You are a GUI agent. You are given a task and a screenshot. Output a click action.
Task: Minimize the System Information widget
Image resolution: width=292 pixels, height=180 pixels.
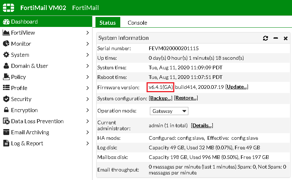(276, 38)
